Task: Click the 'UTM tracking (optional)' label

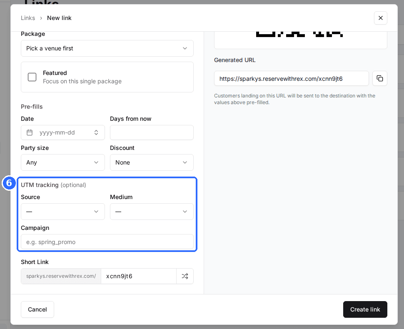Action: [x=53, y=185]
